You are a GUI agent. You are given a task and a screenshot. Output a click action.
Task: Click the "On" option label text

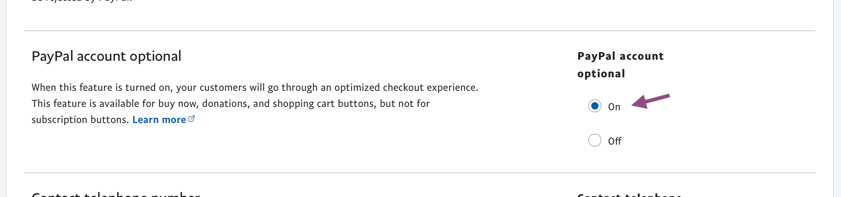614,107
